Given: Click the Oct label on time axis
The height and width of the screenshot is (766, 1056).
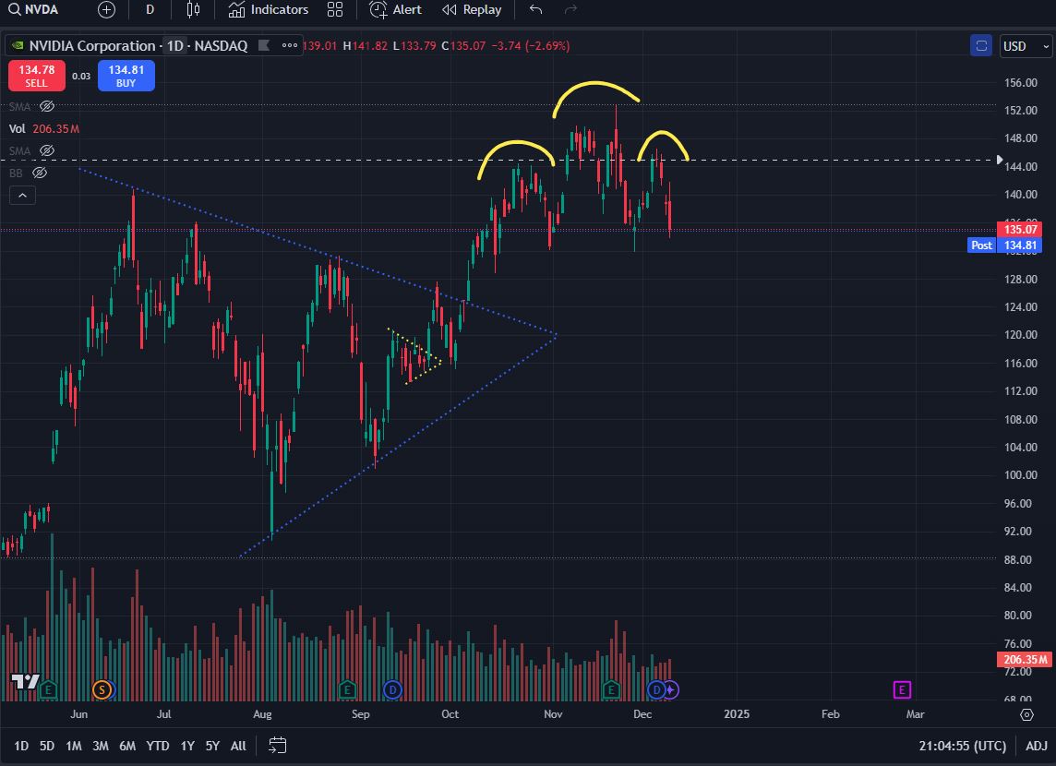Looking at the screenshot, I should coord(450,714).
